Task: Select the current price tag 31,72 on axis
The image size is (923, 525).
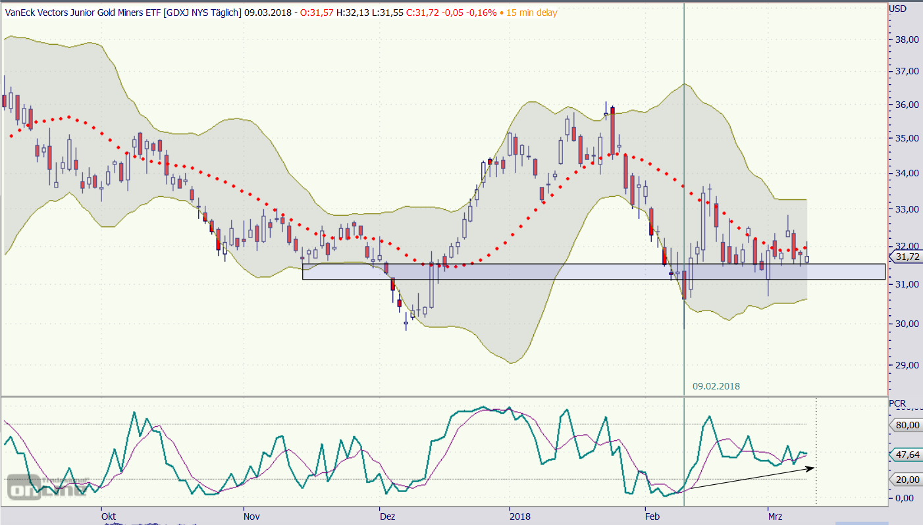Action: pyautogui.click(x=905, y=257)
